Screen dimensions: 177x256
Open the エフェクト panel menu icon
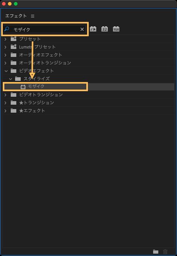33,16
